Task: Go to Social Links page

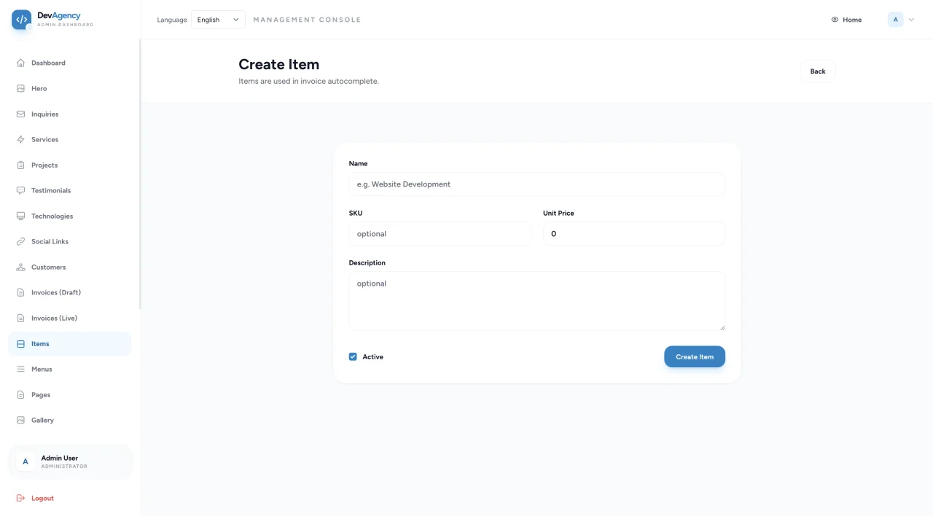Action: point(70,241)
